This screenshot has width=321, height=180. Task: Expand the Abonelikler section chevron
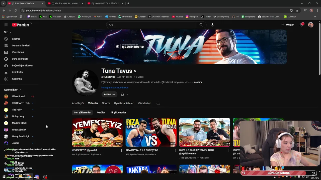point(20,90)
